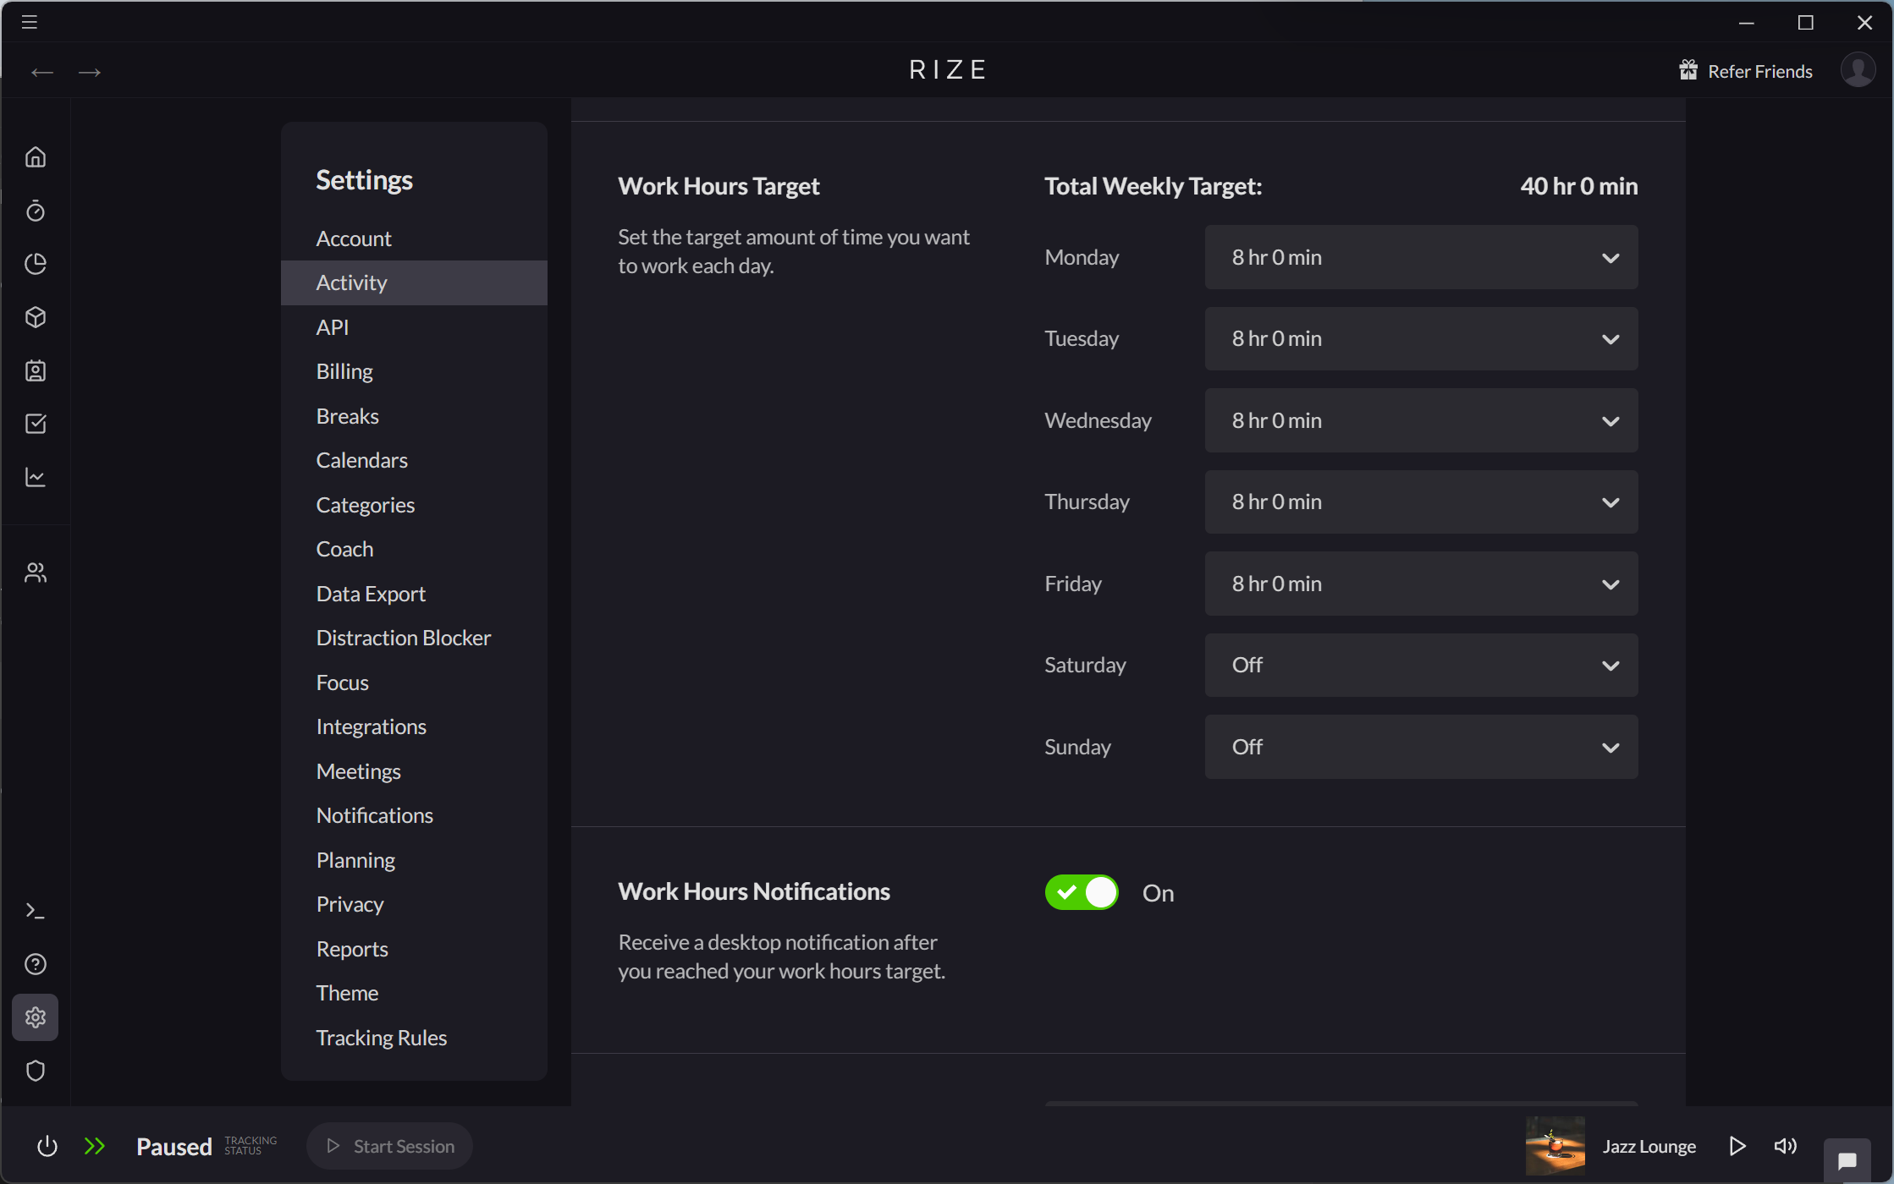The image size is (1894, 1184).
Task: Click the Start Session button
Action: 389,1146
